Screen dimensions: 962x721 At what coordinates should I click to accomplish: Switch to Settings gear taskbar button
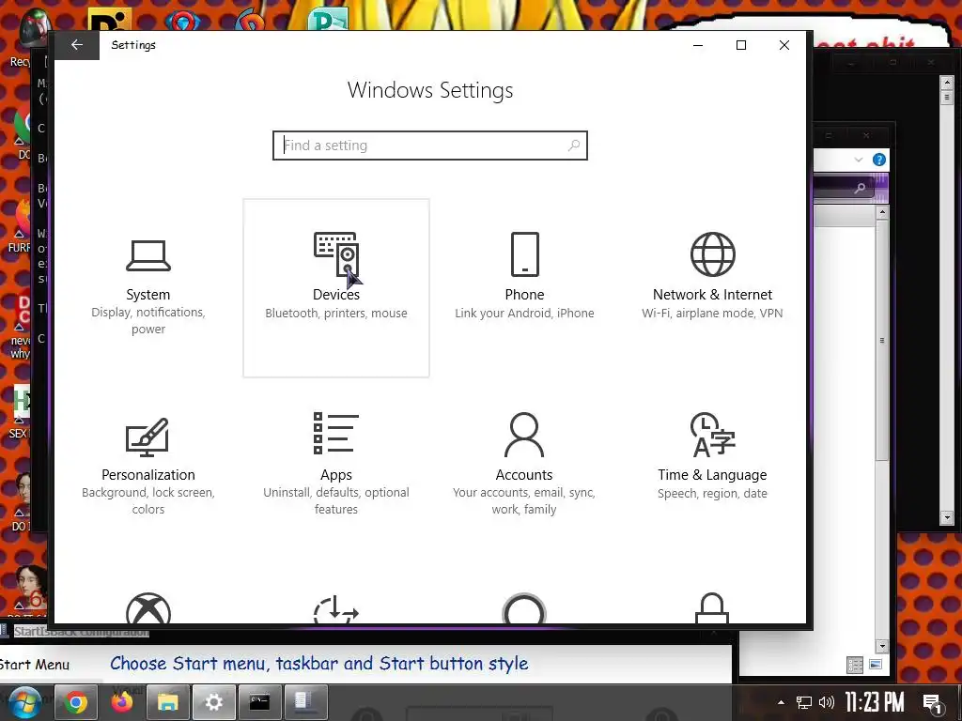(213, 702)
